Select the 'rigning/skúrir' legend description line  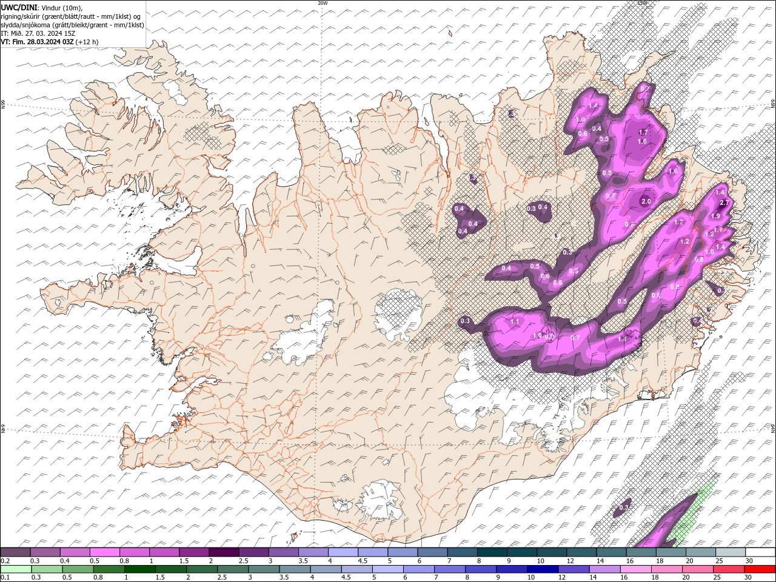pyautogui.click(x=70, y=16)
